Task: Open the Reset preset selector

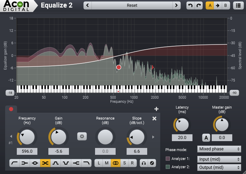Action: [x=132, y=5]
